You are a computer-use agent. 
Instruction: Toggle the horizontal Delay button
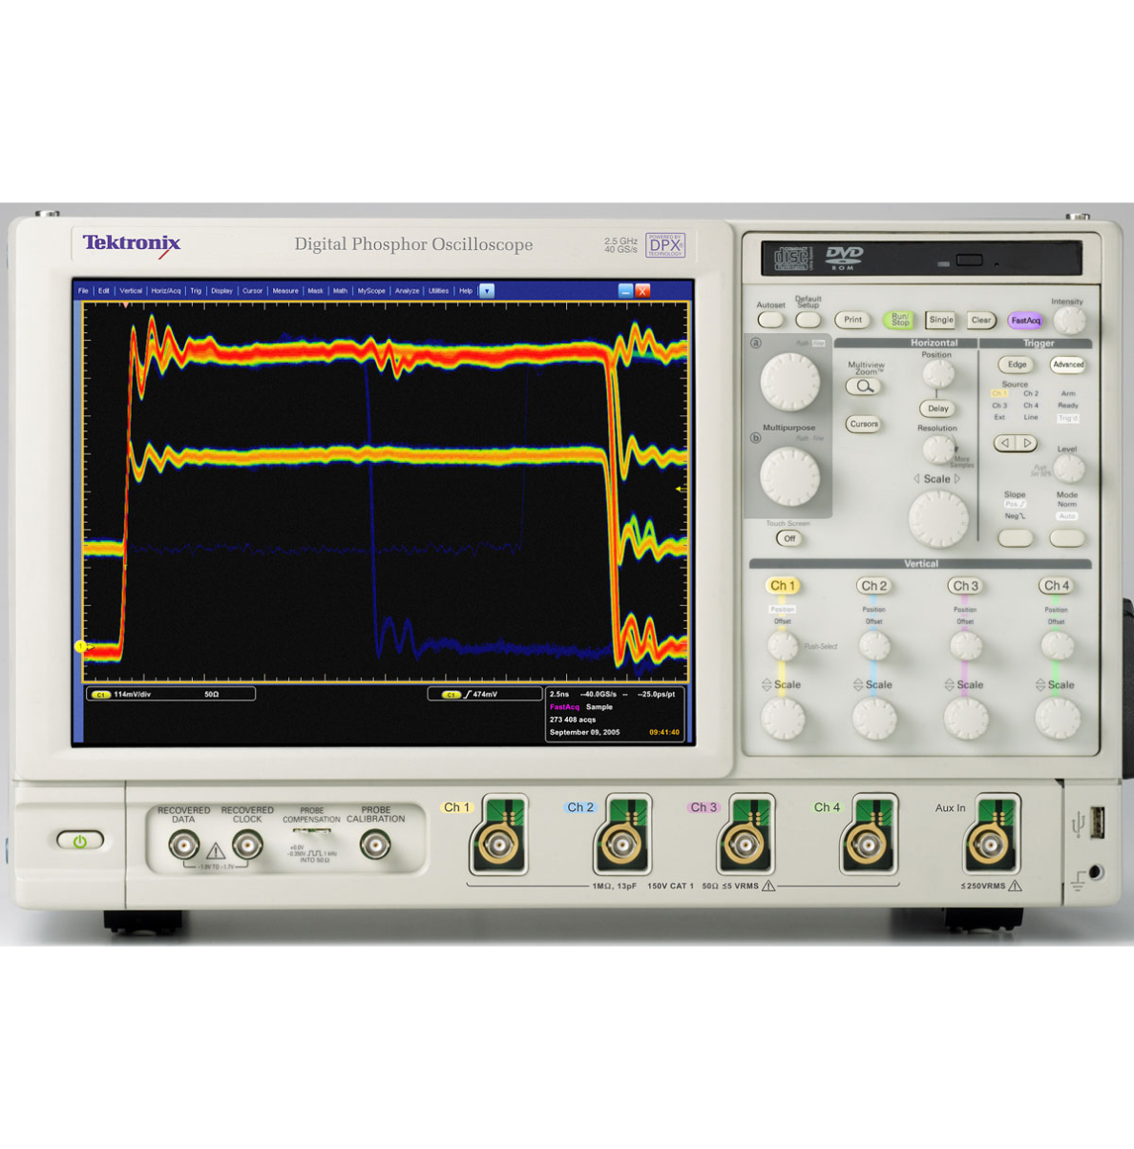pyautogui.click(x=938, y=408)
